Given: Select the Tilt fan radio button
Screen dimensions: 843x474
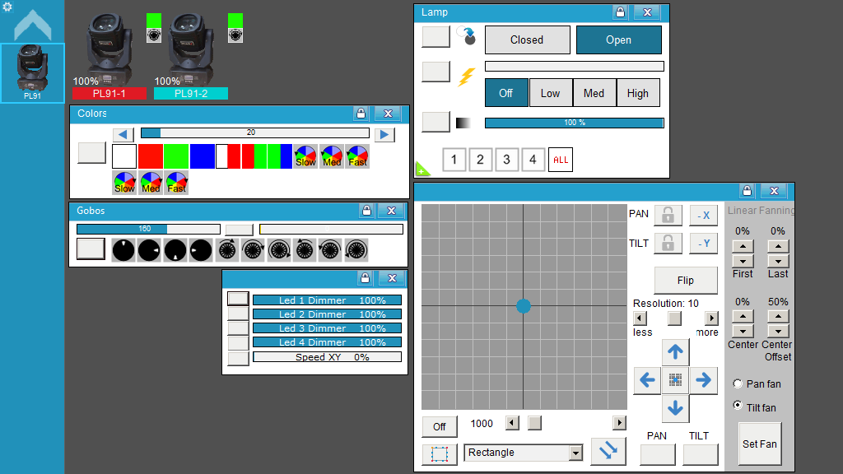Looking at the screenshot, I should click(738, 406).
